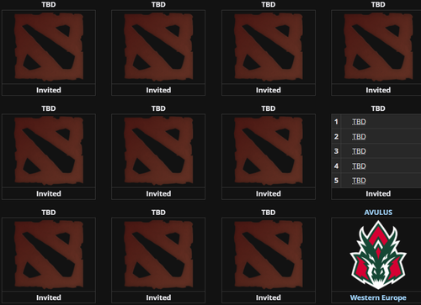The height and width of the screenshot is (305, 421).
Task: Open the Western Europe qualifier link
Action: pyautogui.click(x=378, y=297)
